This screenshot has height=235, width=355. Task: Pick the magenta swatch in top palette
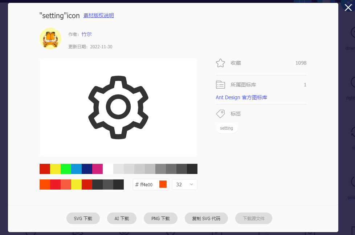pyautogui.click(x=97, y=169)
